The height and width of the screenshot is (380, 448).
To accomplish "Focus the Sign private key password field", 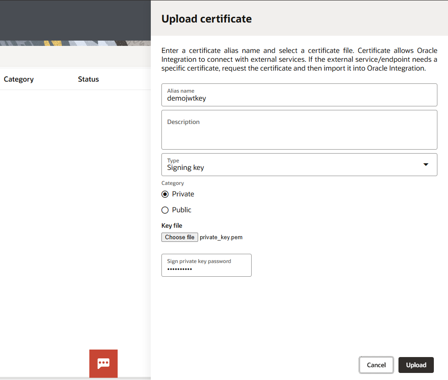I will 206,268.
